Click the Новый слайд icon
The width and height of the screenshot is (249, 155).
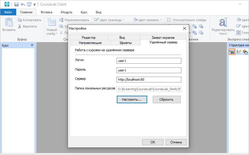tap(52, 22)
